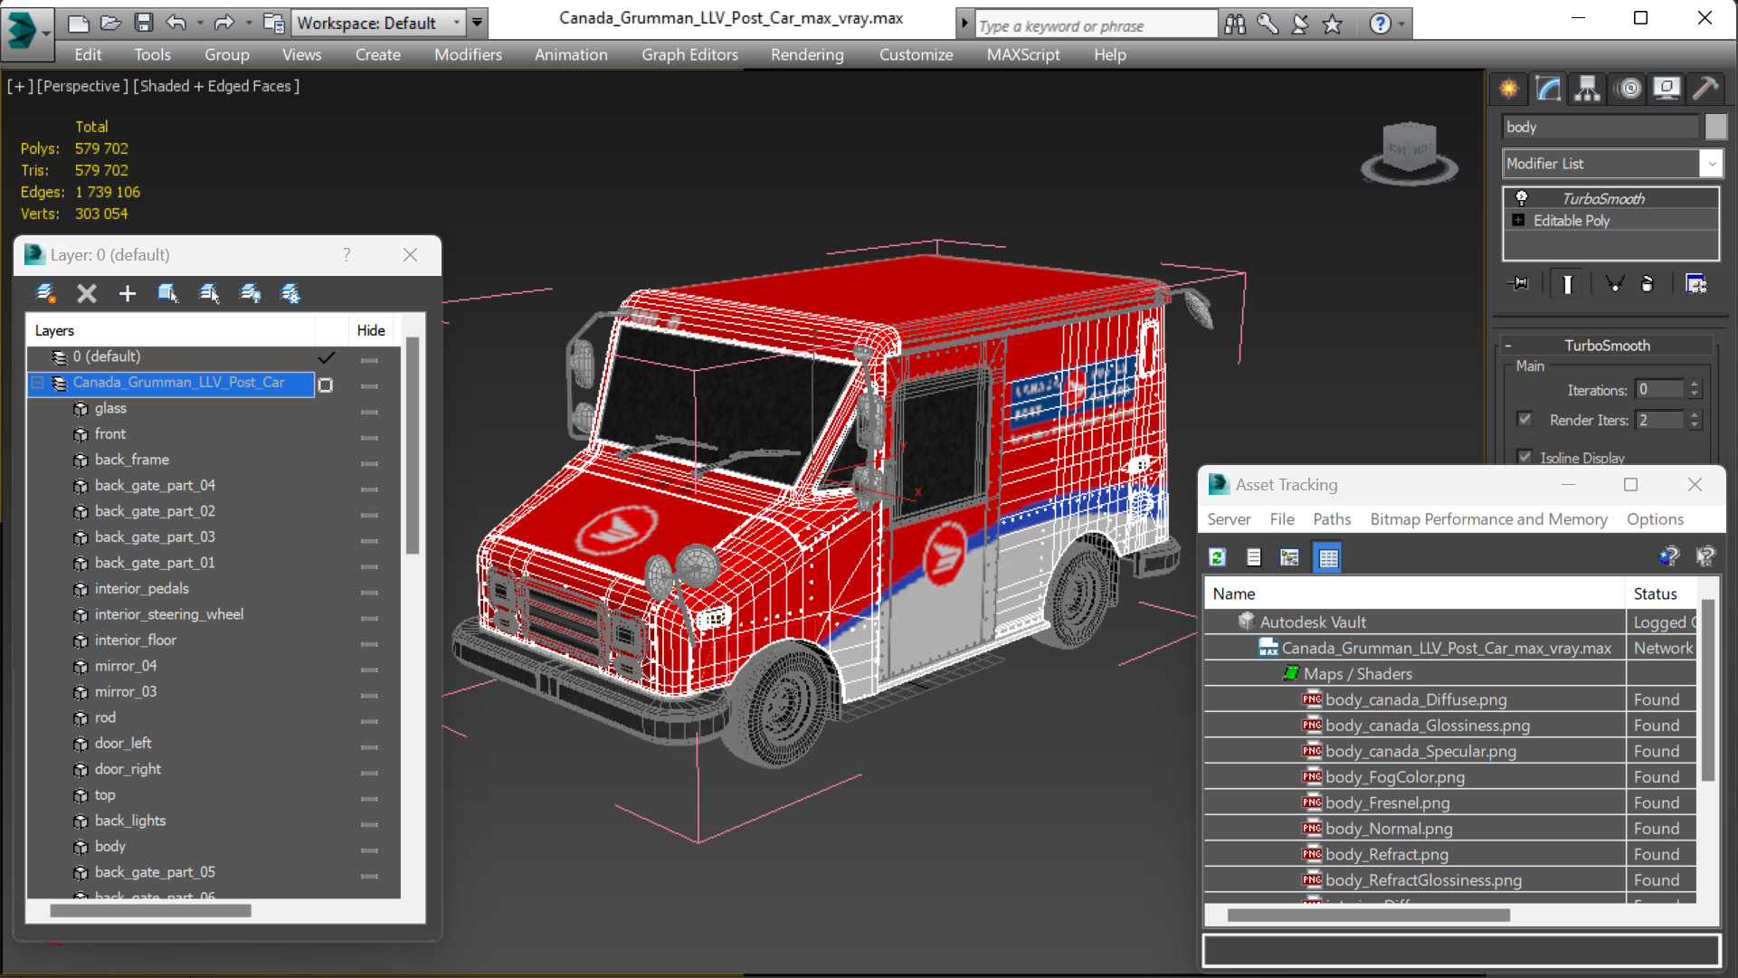Click the Status column header
The height and width of the screenshot is (978, 1738).
tap(1659, 593)
